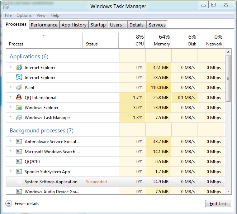Switch to the App History tab
Image resolution: width=237 pixels, height=214 pixels.
coord(74,25)
